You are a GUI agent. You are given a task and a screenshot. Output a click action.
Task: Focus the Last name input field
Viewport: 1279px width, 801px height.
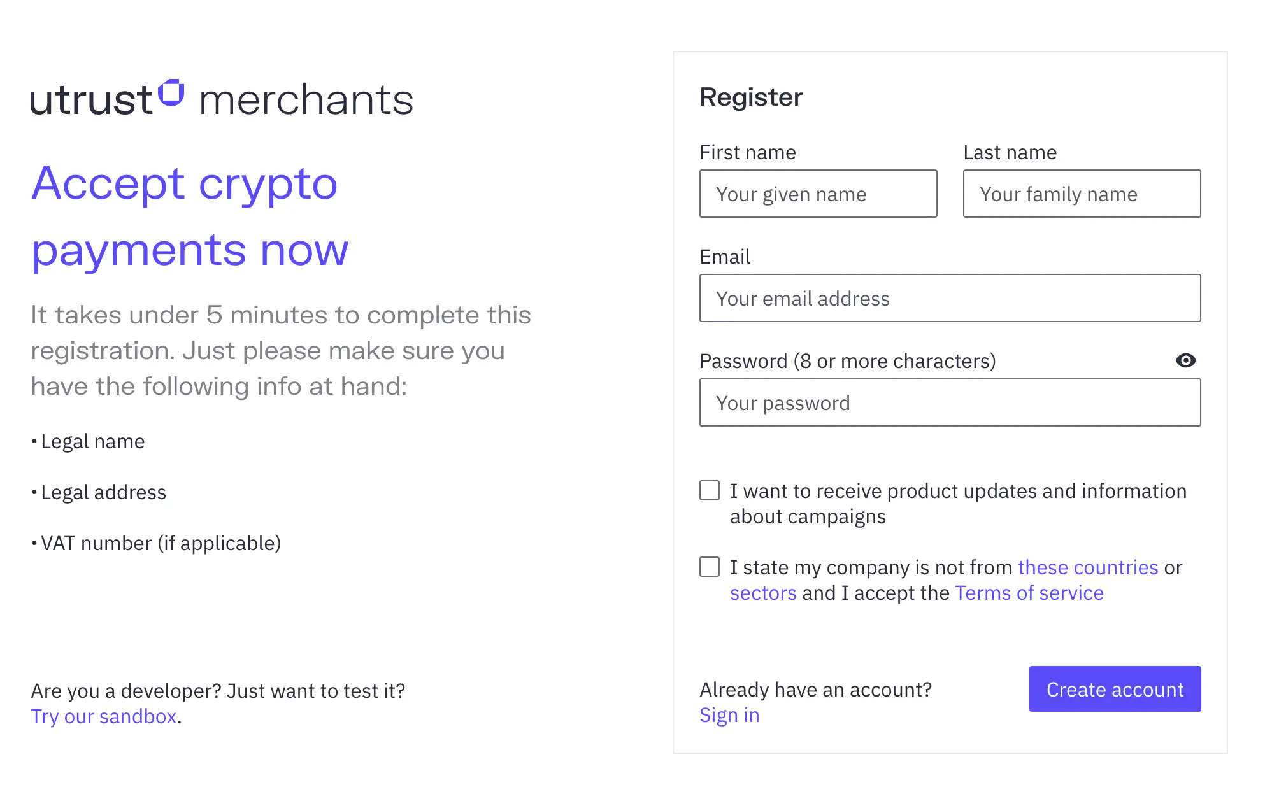(1082, 194)
